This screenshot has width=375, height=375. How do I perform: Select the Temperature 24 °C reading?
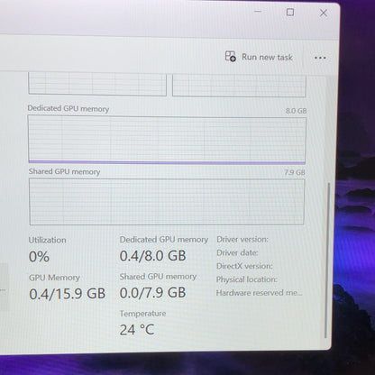coord(137,330)
